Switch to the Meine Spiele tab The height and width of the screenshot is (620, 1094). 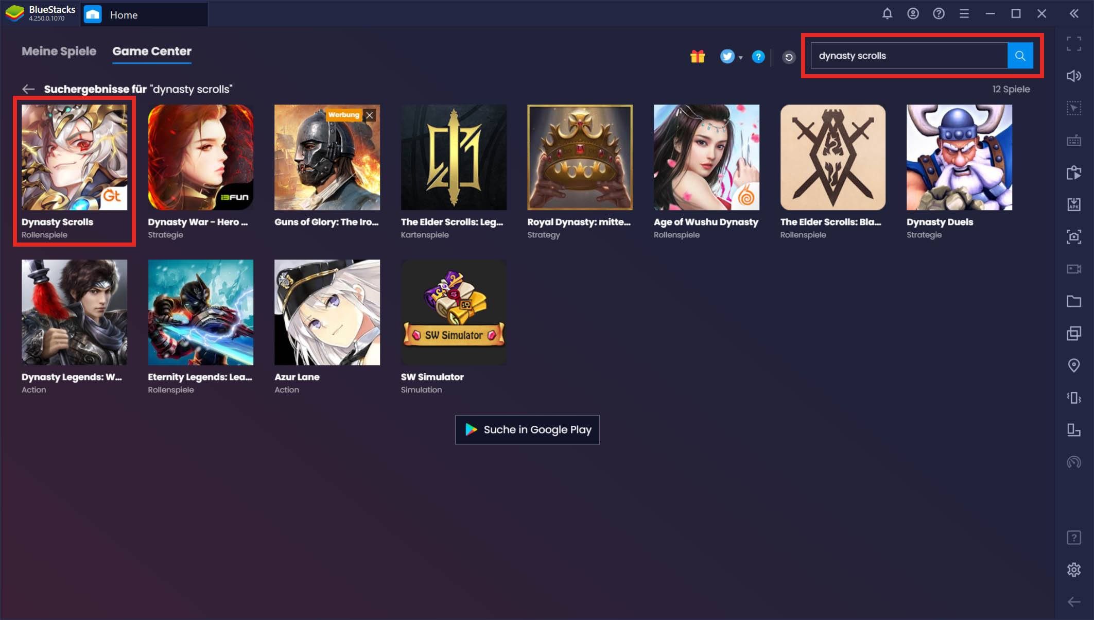59,51
